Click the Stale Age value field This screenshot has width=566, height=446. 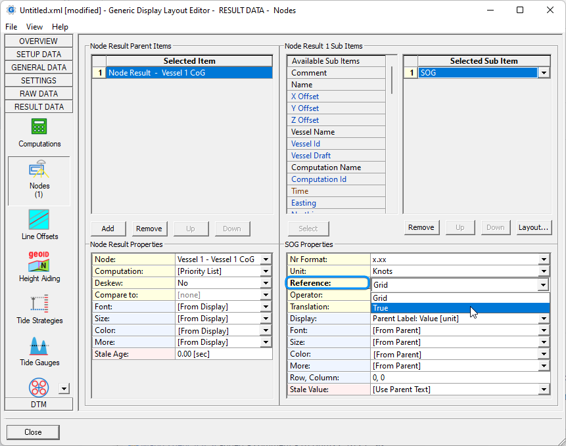[x=224, y=354]
